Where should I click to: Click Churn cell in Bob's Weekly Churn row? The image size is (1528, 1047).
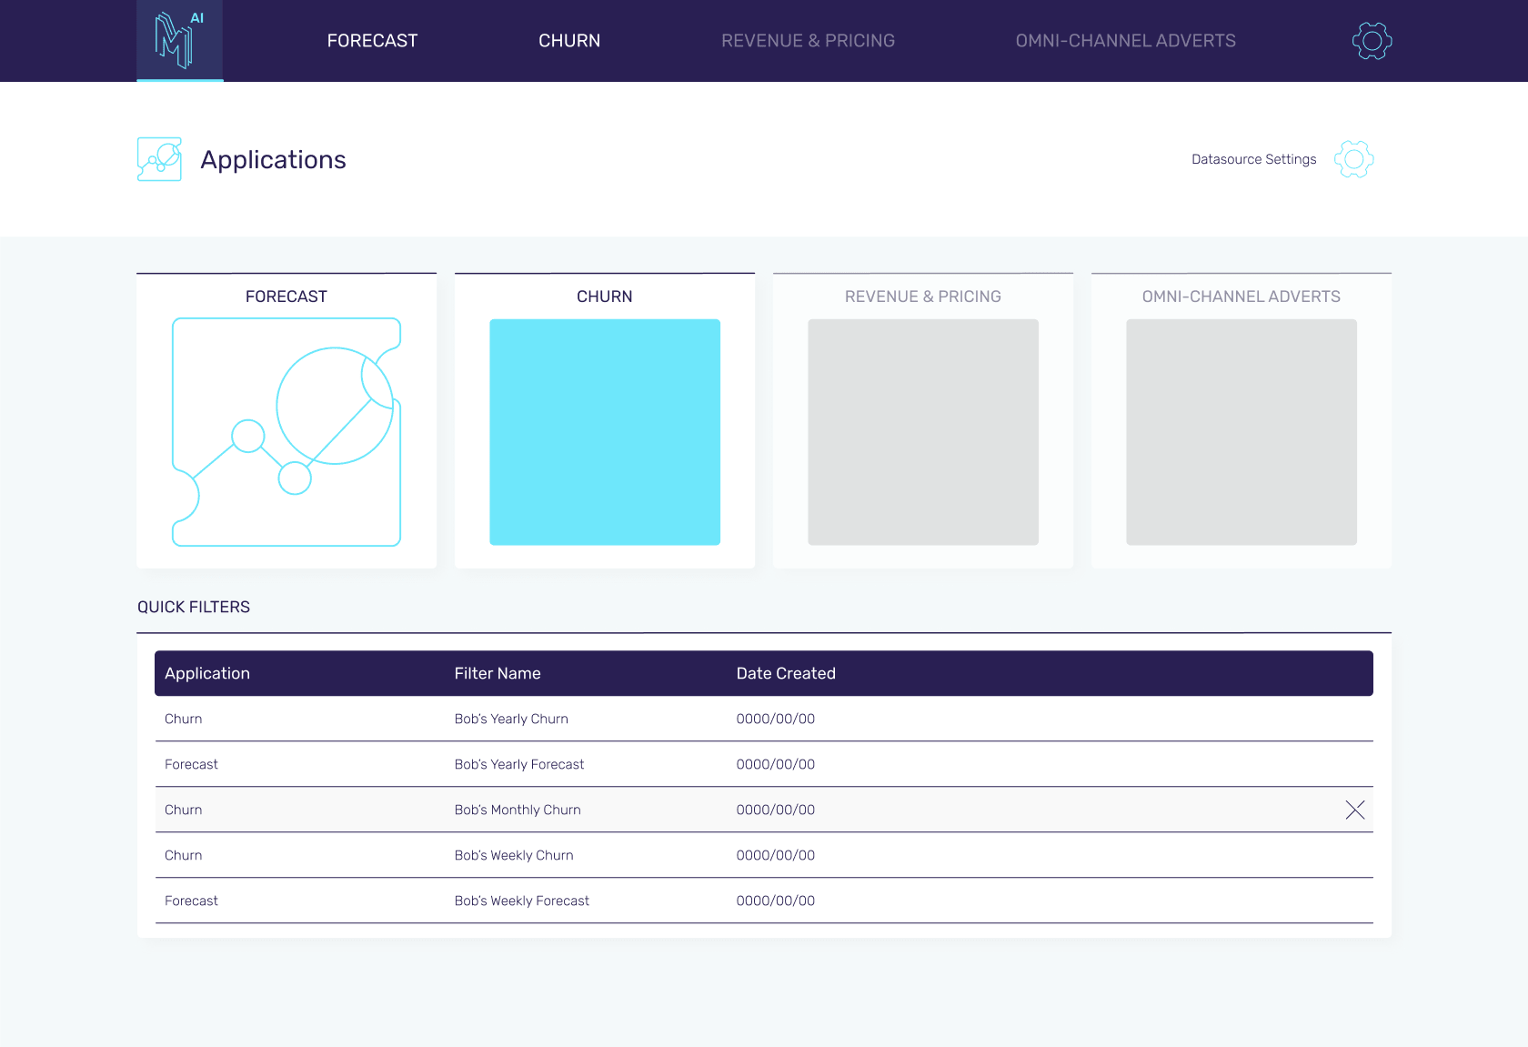coord(184,855)
